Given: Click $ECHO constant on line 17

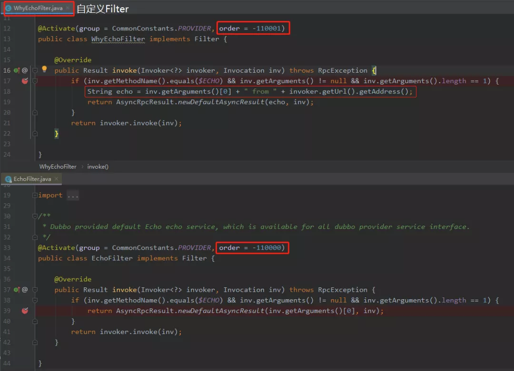Looking at the screenshot, I should (209, 81).
